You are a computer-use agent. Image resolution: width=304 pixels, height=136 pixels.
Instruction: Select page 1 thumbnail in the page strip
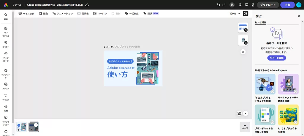pyautogui.click(x=21, y=127)
